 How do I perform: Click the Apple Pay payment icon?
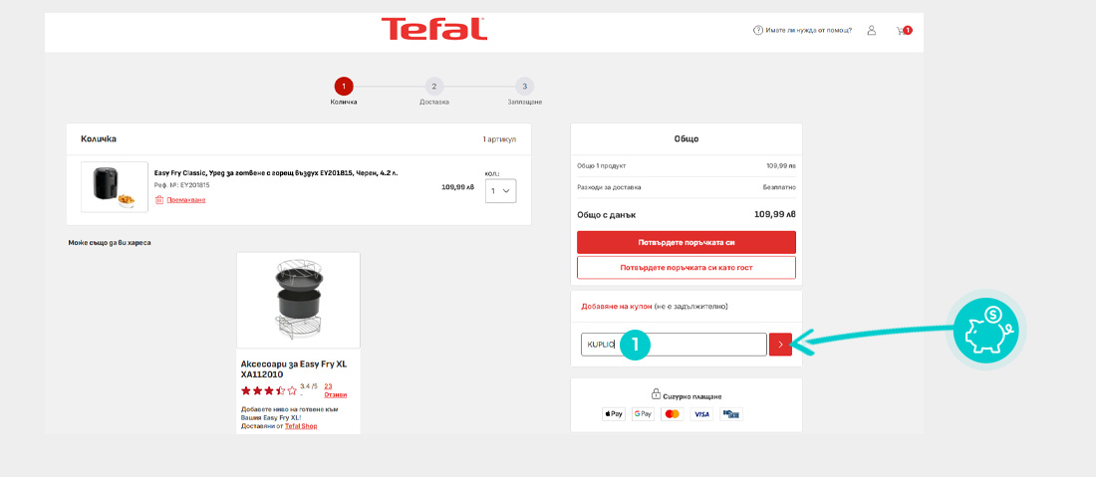click(x=614, y=413)
